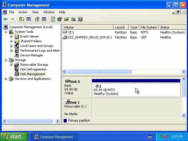The width and height of the screenshot is (188, 141).
Task: Click the Properties toolbar icon with hand
Action: pos(37,19)
